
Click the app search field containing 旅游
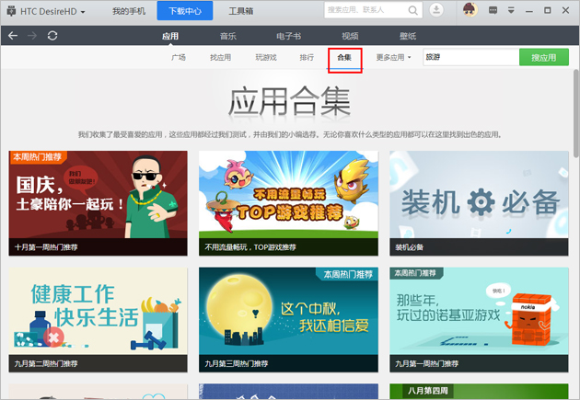point(470,57)
